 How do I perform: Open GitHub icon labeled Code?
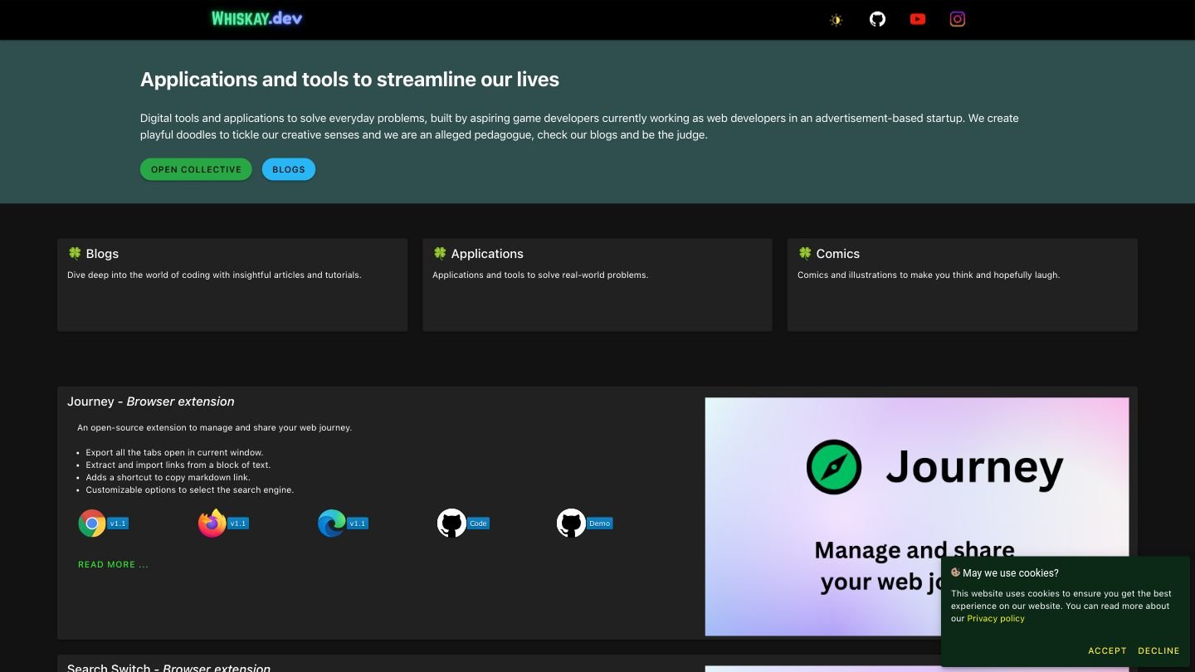pos(451,523)
